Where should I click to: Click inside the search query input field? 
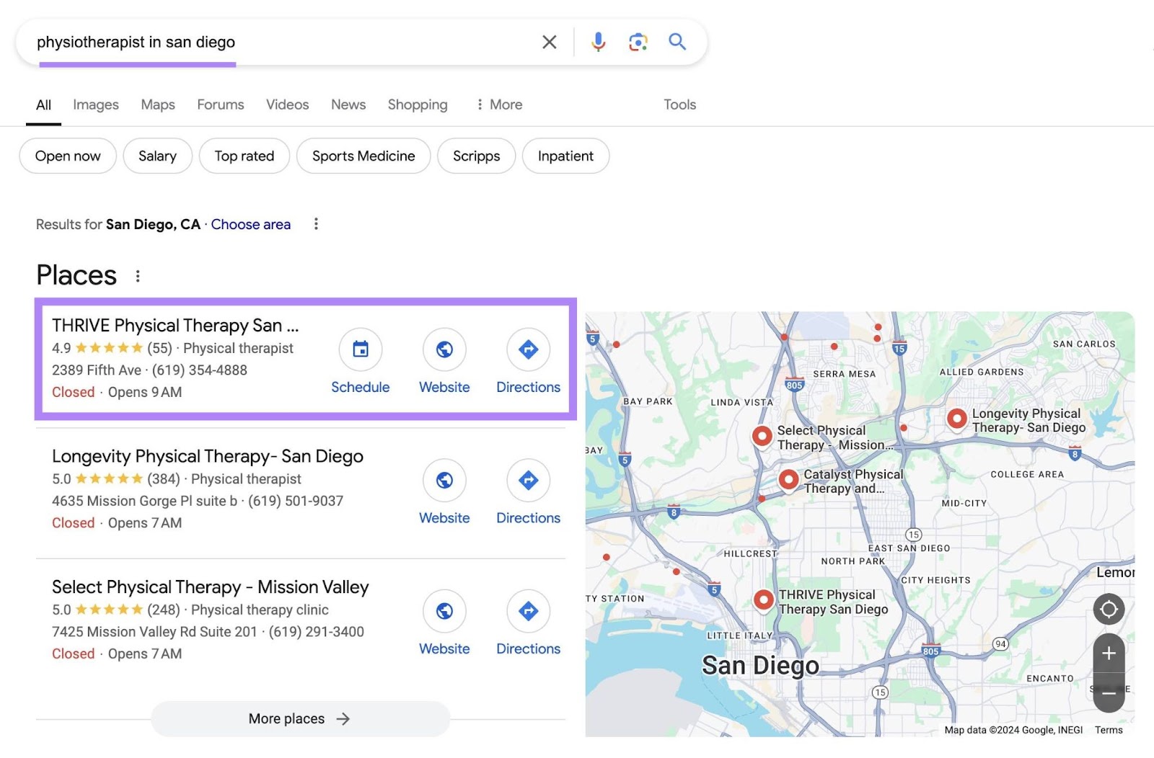[x=281, y=43]
